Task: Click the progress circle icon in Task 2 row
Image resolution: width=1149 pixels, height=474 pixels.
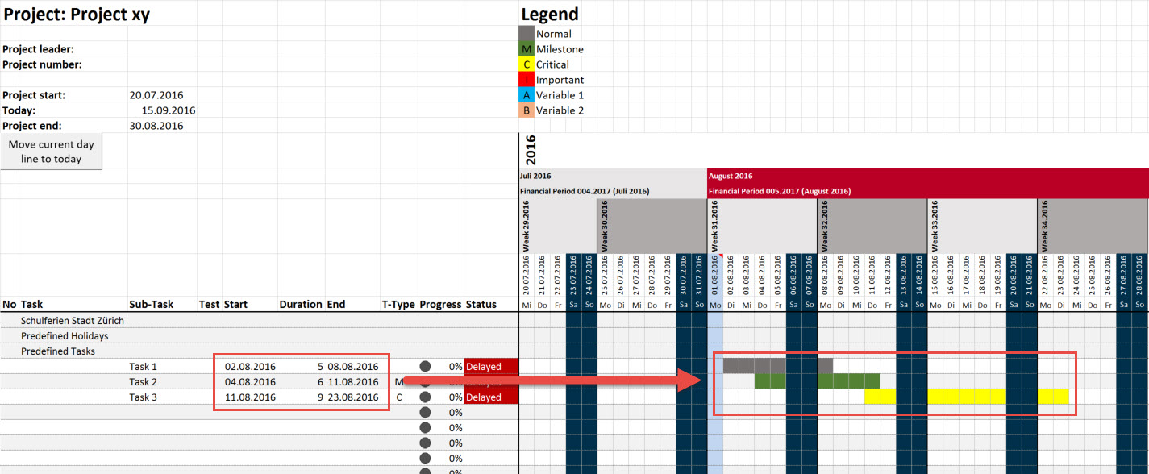Action: (426, 381)
